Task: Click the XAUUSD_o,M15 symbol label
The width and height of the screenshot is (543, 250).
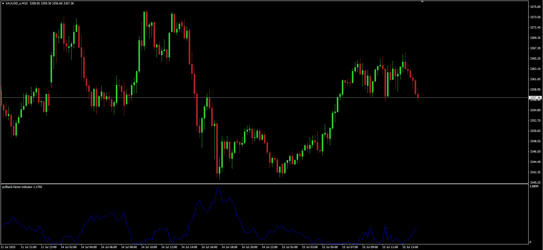Action: (x=16, y=3)
